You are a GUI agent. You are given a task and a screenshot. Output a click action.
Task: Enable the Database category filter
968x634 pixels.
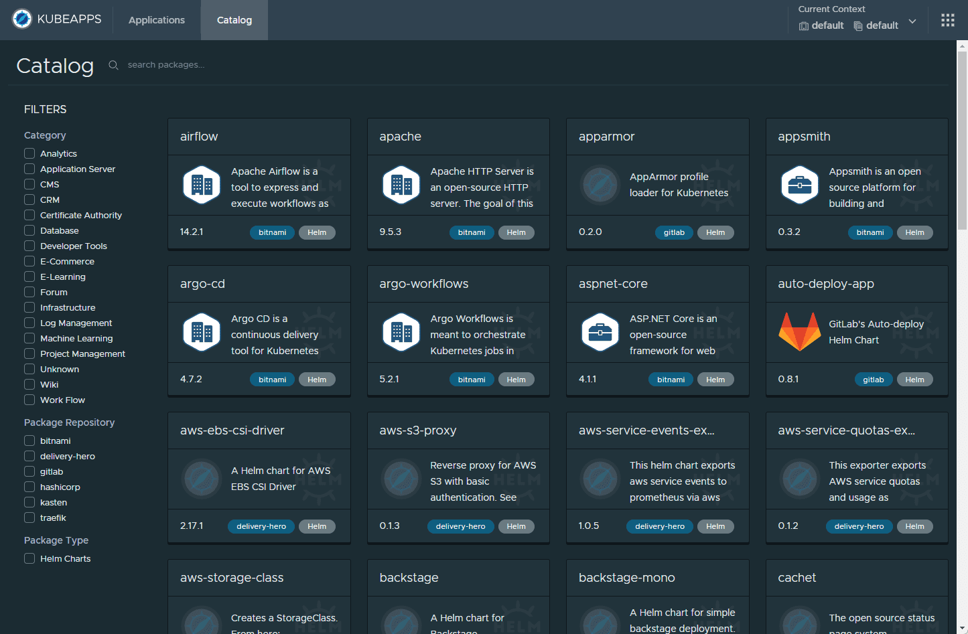[29, 230]
